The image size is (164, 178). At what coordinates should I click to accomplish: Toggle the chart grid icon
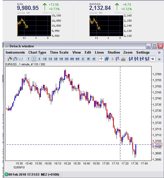[x=107, y=59]
